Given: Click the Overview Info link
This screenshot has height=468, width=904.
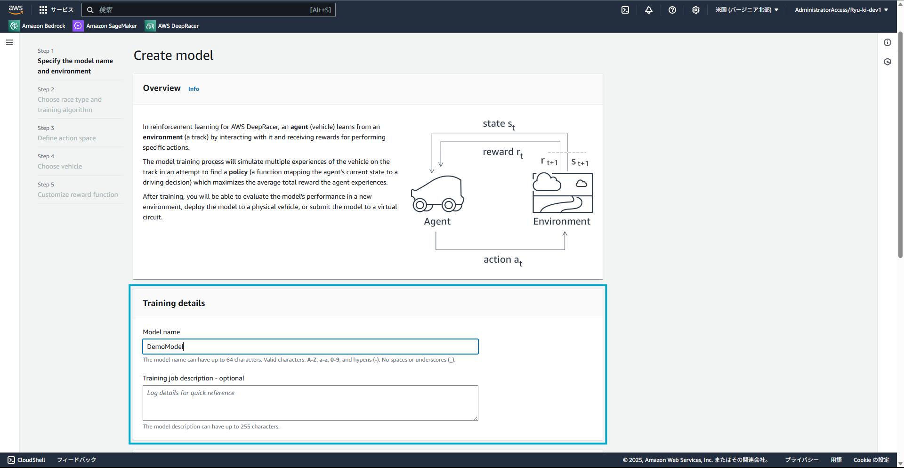Looking at the screenshot, I should [x=194, y=89].
